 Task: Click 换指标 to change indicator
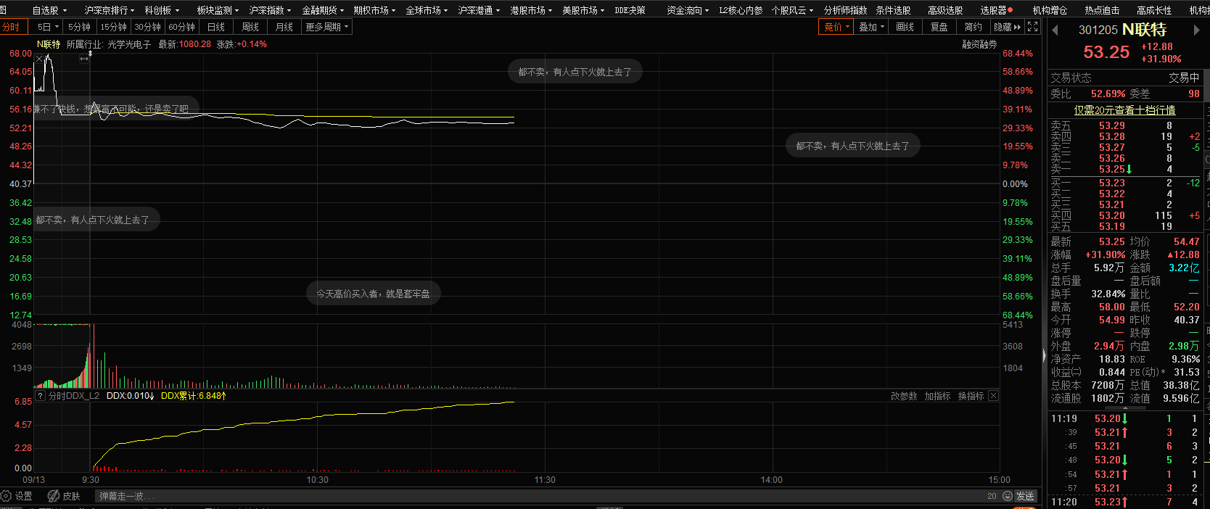tap(971, 396)
